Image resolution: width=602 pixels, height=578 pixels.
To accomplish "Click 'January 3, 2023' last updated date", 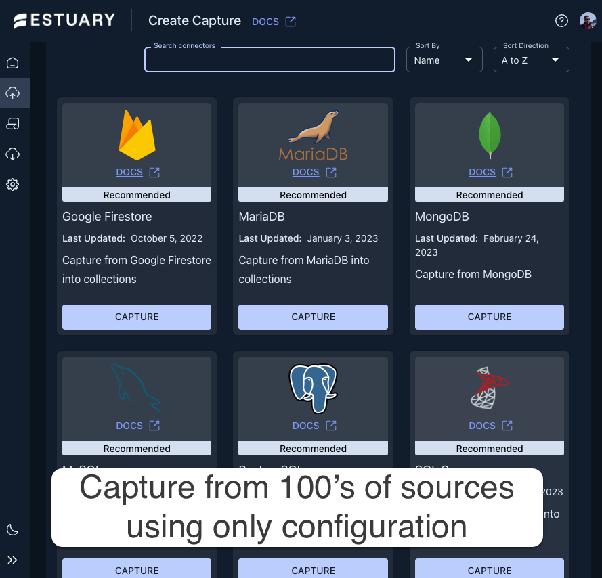I will point(343,238).
